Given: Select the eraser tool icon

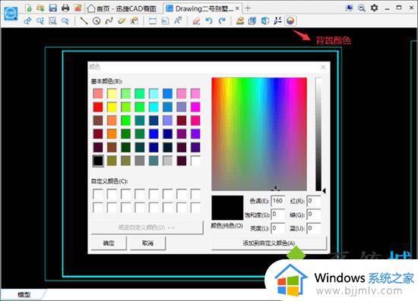Looking at the screenshot, I should pos(197,20).
